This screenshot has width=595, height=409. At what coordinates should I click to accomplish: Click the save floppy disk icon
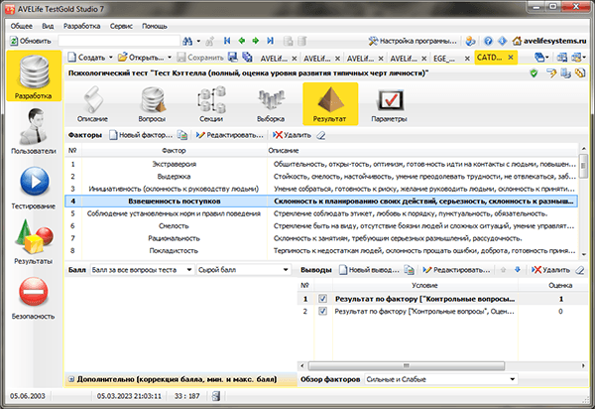tap(233, 58)
